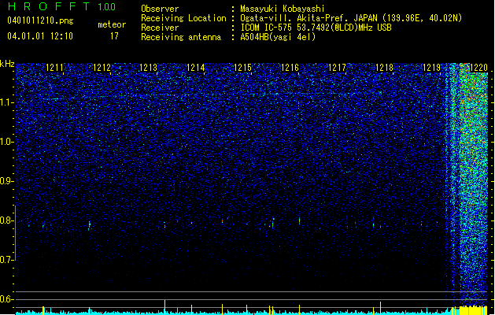Screen dimensions: 495x315
Task: Click the 1215 time axis marker
Action: coord(242,68)
